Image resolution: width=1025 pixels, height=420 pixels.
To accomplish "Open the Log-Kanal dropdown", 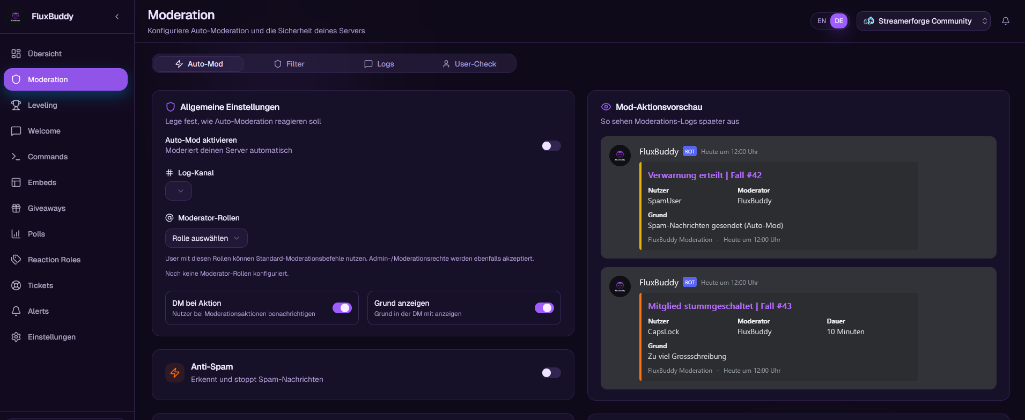I will [x=179, y=191].
